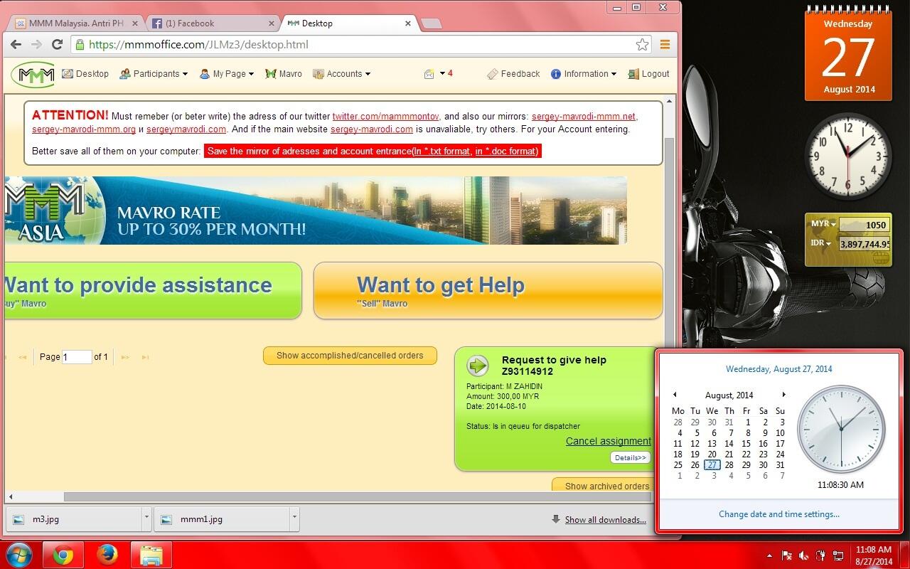
Task: Click the MMM logo icon
Action: tap(33, 74)
